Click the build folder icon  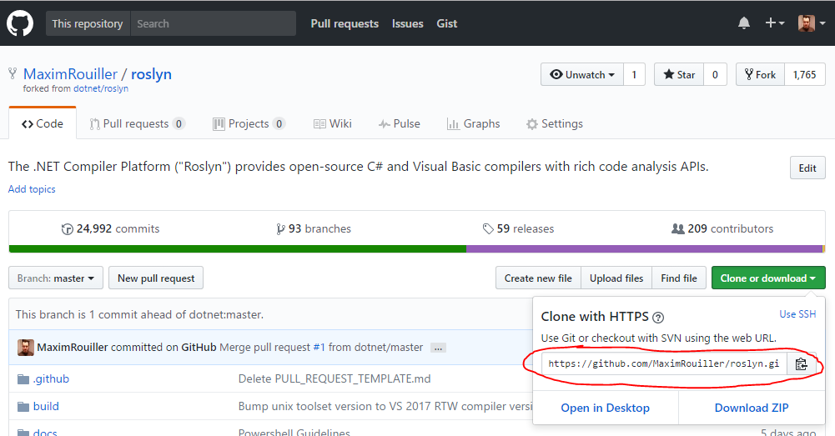click(23, 407)
